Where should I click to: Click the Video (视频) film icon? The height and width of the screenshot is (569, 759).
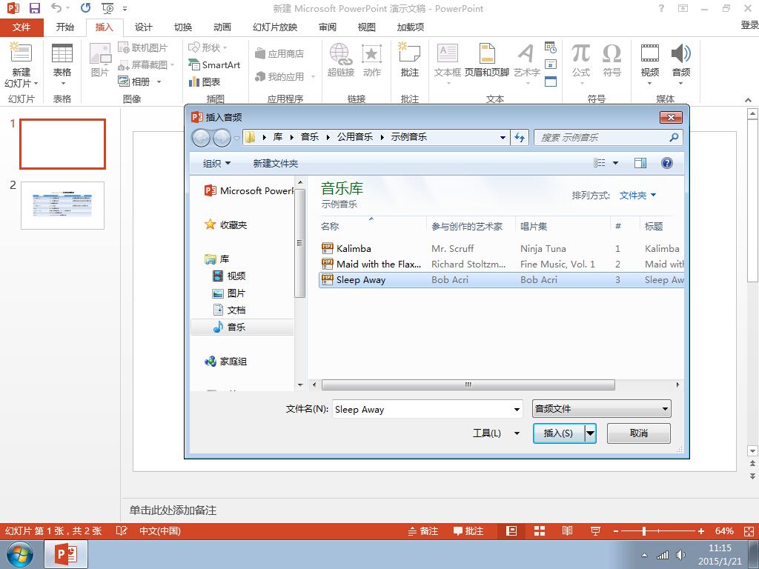point(649,53)
